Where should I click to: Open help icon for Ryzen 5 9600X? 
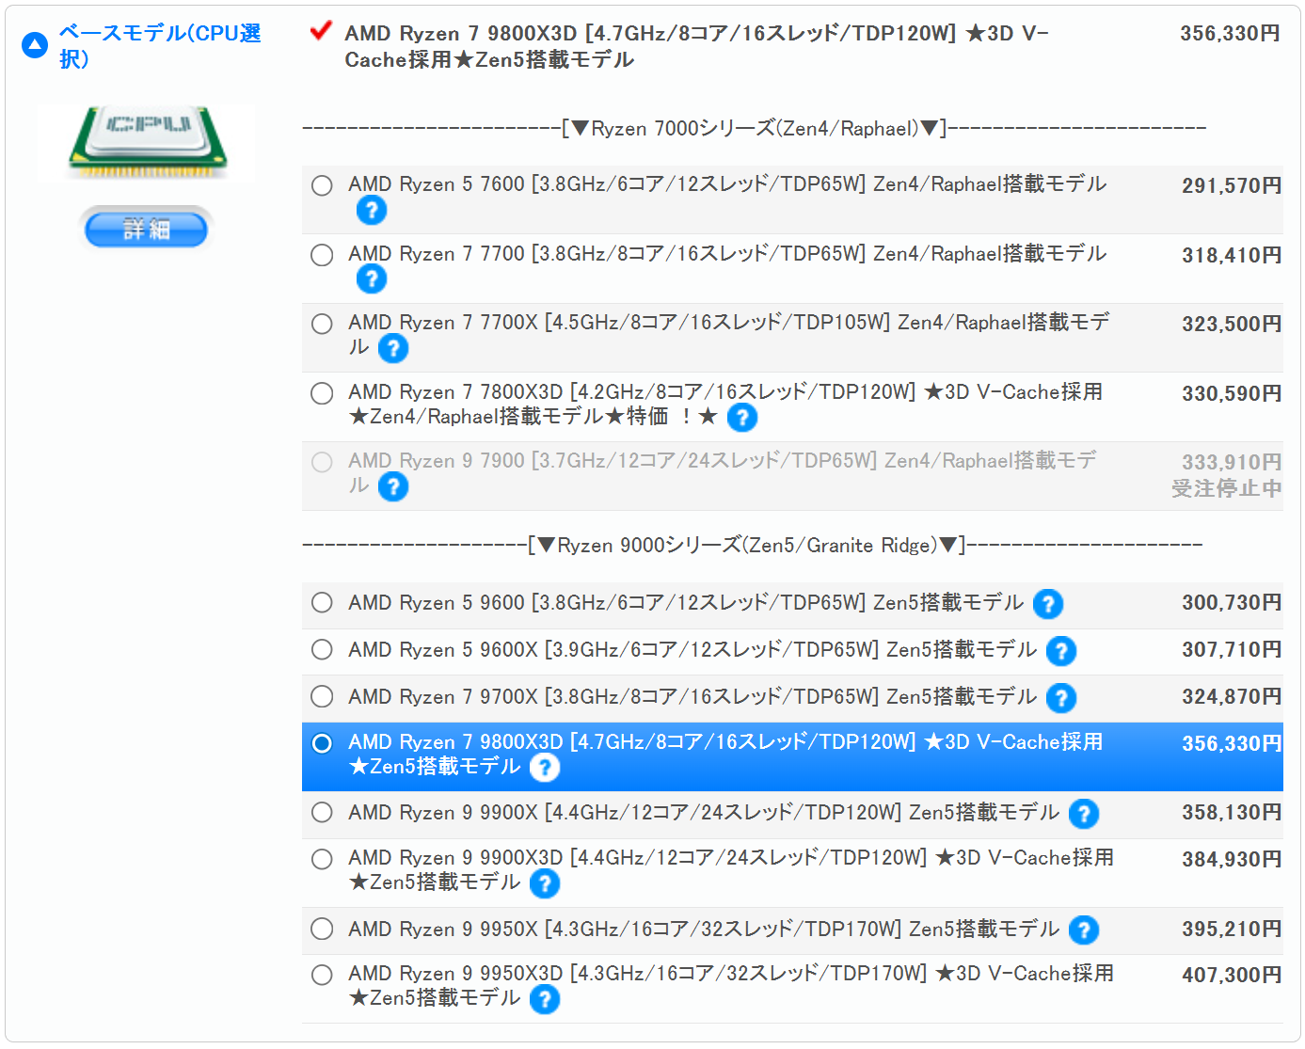(1061, 651)
